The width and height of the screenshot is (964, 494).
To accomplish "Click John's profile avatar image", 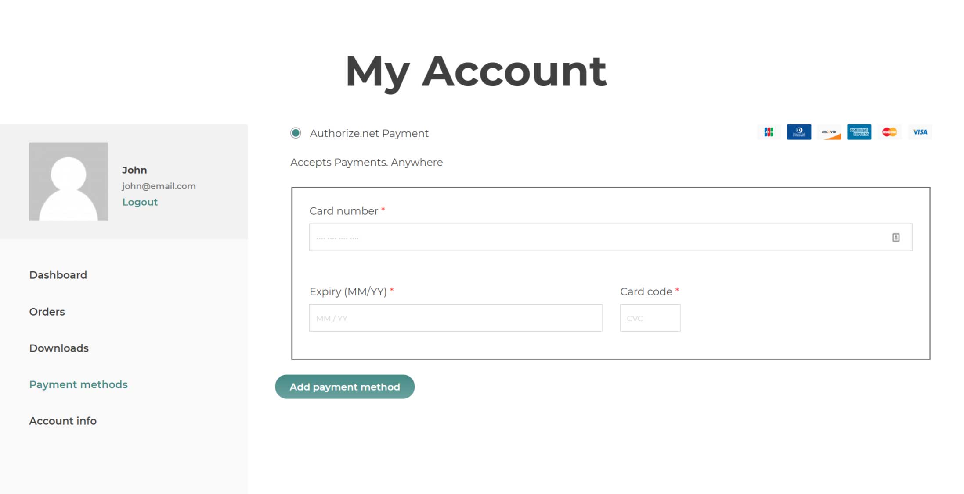I will 69,181.
